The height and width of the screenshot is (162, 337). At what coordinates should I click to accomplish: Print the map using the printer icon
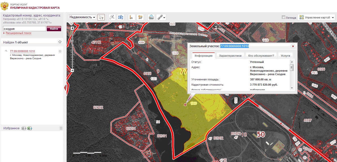tap(151, 17)
